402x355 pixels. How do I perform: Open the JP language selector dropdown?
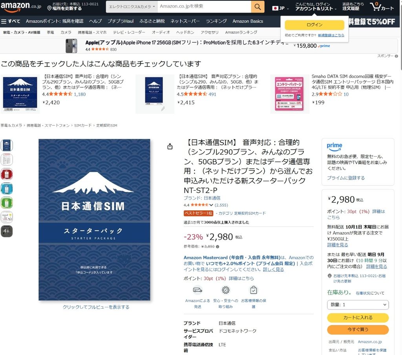(280, 8)
